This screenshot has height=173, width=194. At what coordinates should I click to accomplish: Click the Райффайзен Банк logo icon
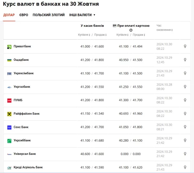click(x=9, y=114)
